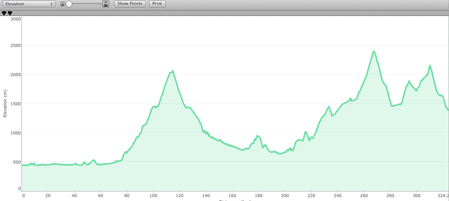Click the small peak near 180 km

click(258, 136)
